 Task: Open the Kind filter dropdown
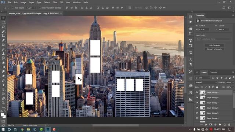click(202, 78)
